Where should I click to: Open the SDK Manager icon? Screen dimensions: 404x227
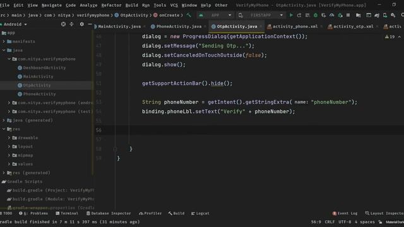[393, 15]
